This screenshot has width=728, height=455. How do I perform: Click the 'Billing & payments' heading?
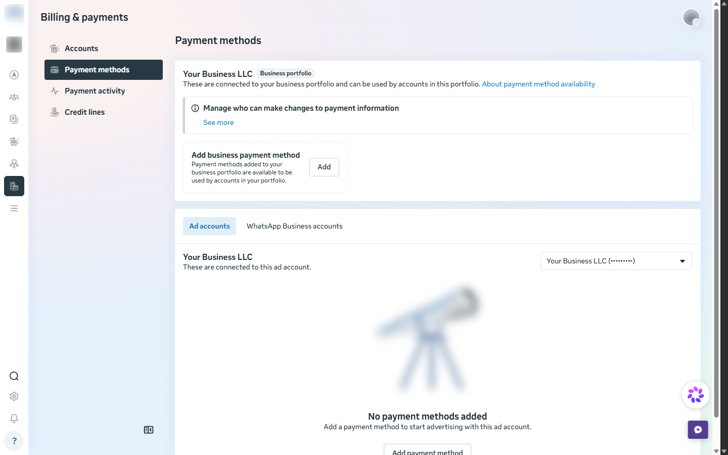point(84,17)
